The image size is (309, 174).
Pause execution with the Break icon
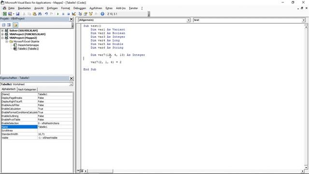coord(63,14)
